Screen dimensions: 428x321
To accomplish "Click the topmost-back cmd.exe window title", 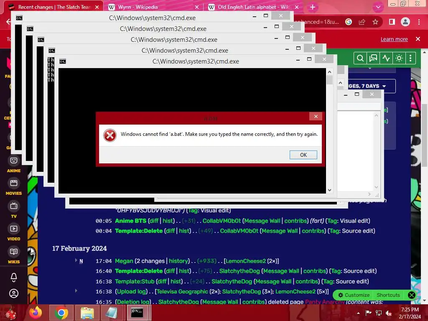I will (152, 18).
